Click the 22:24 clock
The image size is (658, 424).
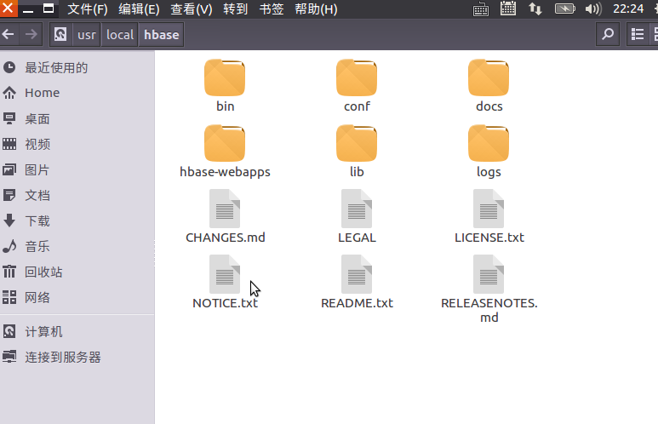[628, 9]
